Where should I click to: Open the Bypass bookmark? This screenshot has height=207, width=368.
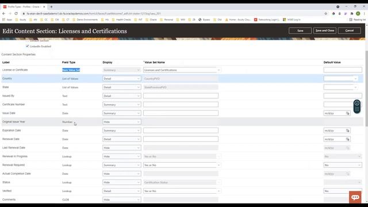[x=204, y=20]
